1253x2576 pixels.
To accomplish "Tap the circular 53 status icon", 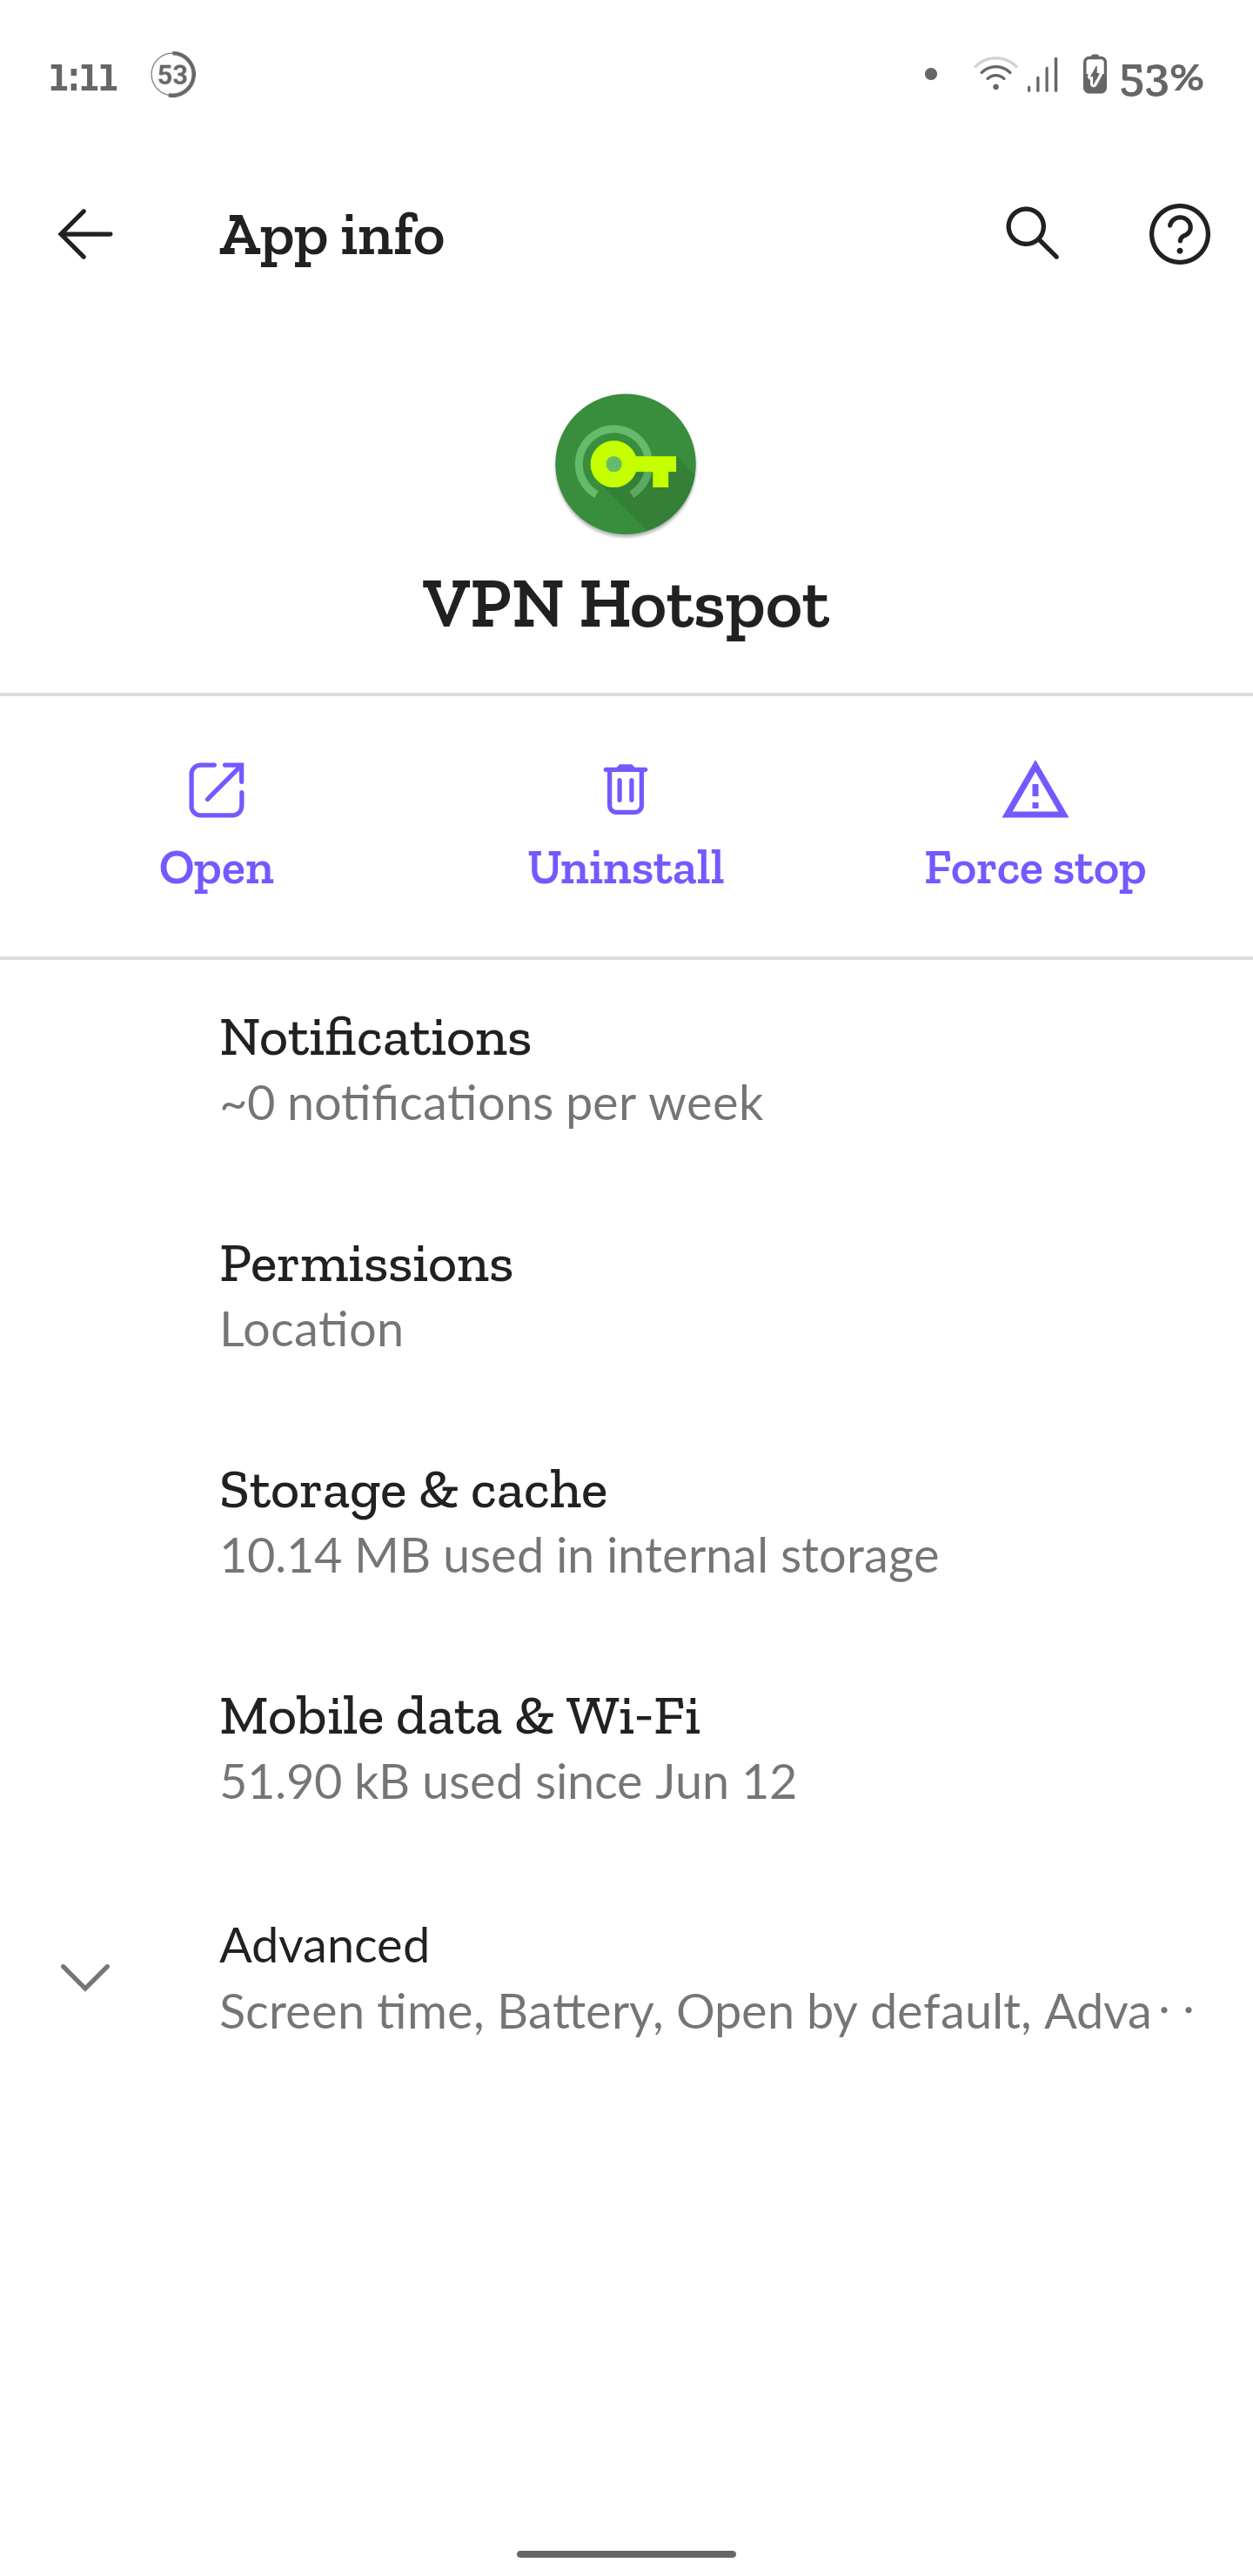I will pos(173,75).
